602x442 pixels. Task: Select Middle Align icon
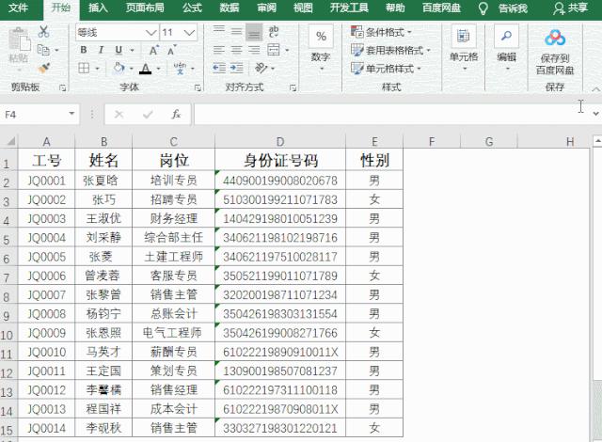pos(236,31)
